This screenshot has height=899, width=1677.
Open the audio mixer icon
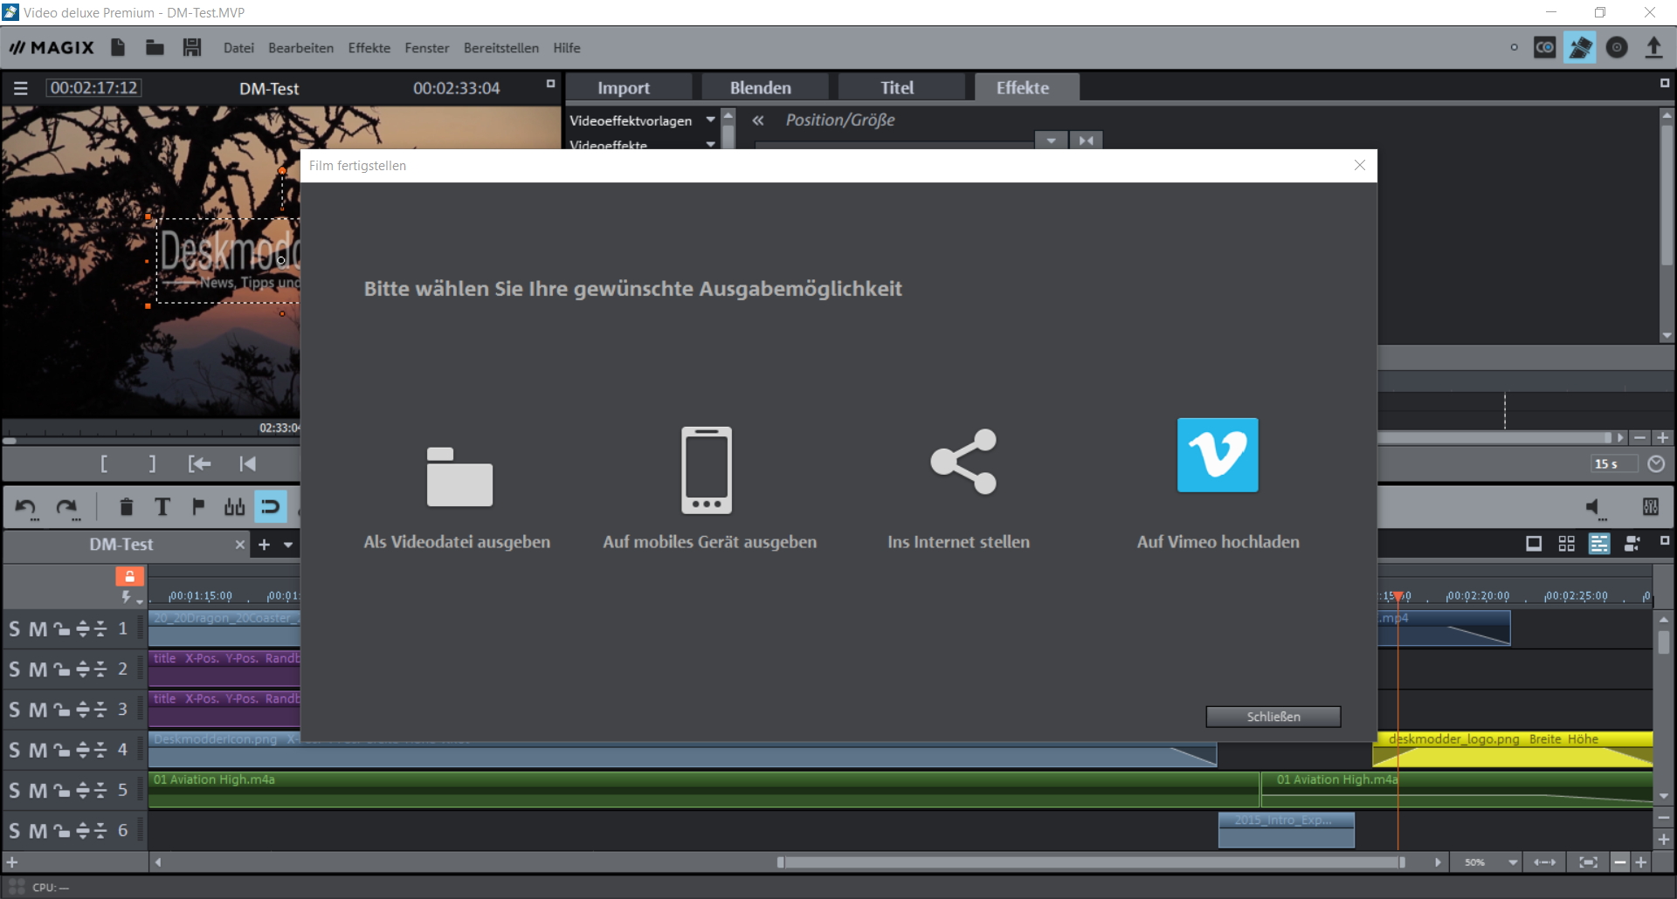click(1650, 507)
